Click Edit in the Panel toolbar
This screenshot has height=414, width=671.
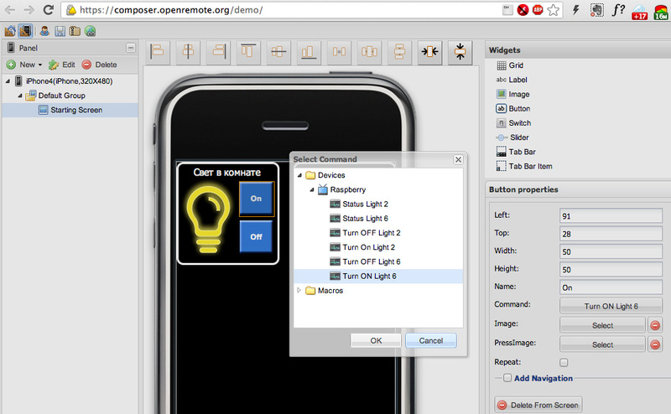pos(62,65)
